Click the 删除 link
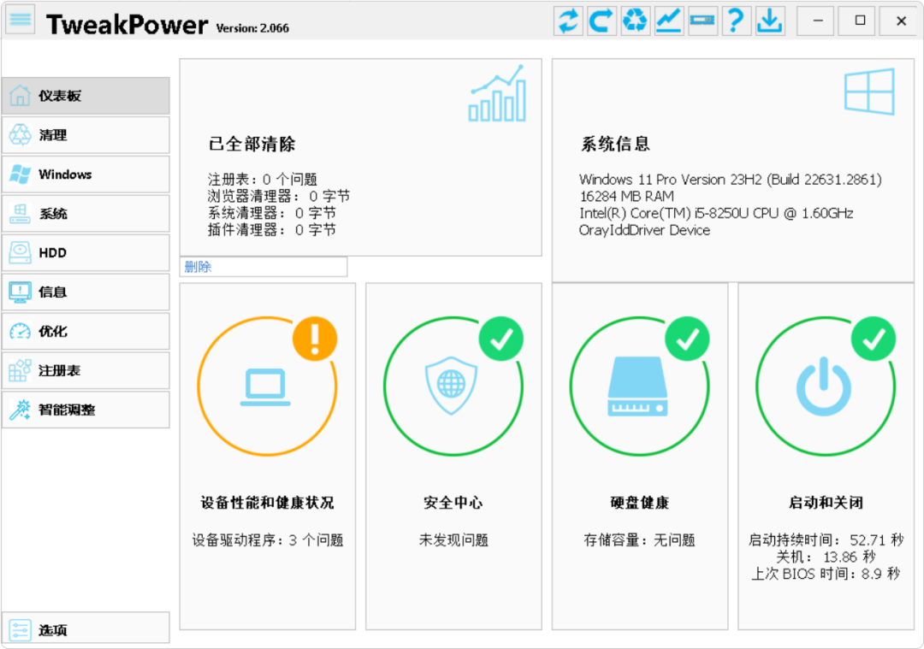This screenshot has height=649, width=924. click(x=198, y=267)
